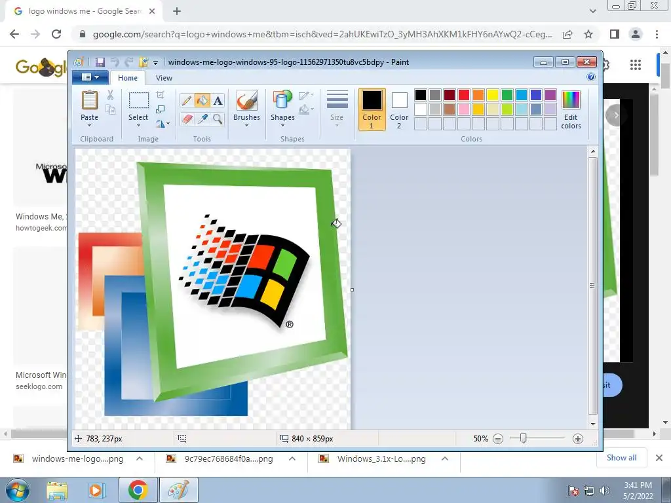Image resolution: width=671 pixels, height=503 pixels.
Task: Pick the red color swatch
Action: click(464, 95)
